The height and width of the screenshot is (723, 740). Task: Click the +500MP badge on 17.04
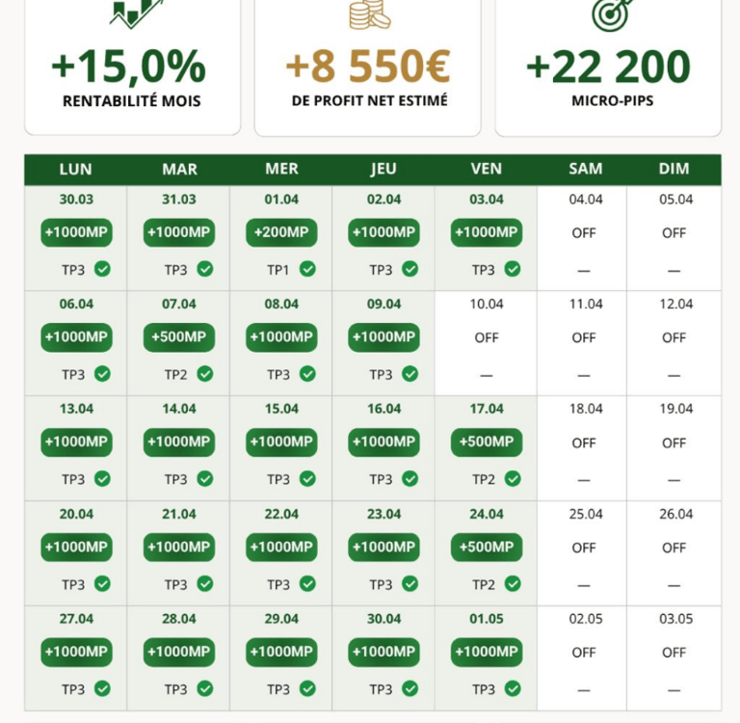tap(487, 442)
